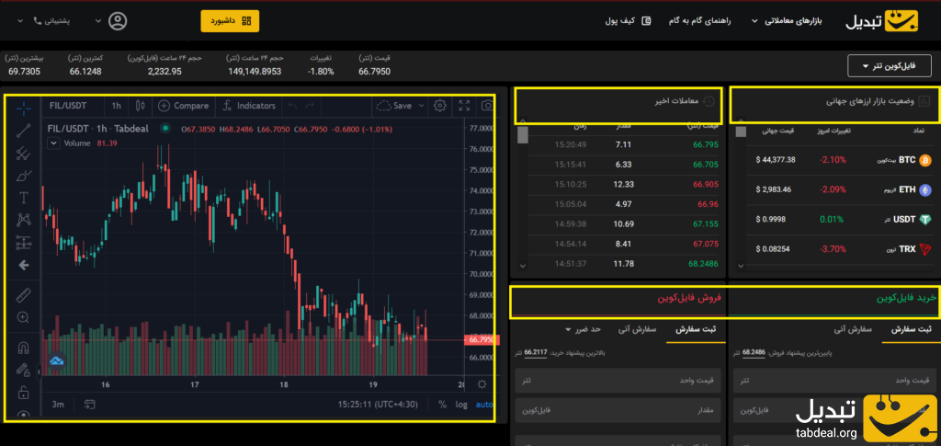Viewport: 941px width, 446px height.
Task: Redo last chart action
Action: tap(310, 106)
